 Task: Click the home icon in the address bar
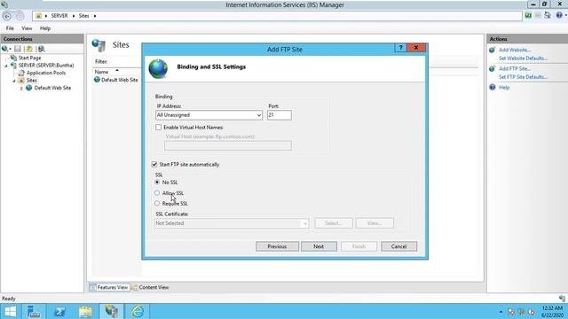pyautogui.click(x=38, y=16)
